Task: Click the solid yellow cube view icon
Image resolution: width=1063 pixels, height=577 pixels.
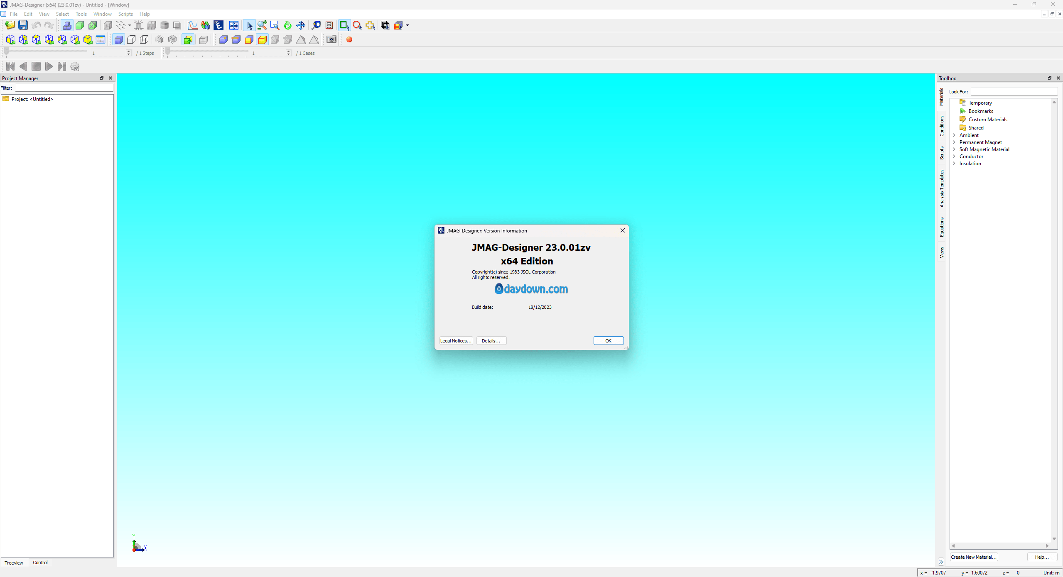Action: 88,39
